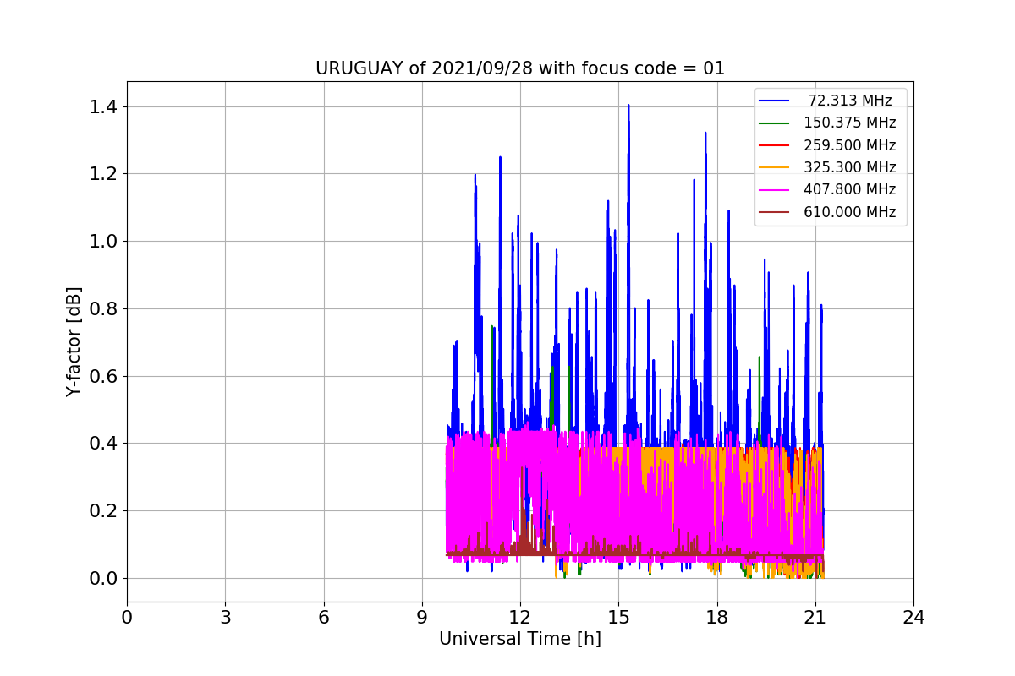Click the x-axis tick label '3'

tap(225, 618)
